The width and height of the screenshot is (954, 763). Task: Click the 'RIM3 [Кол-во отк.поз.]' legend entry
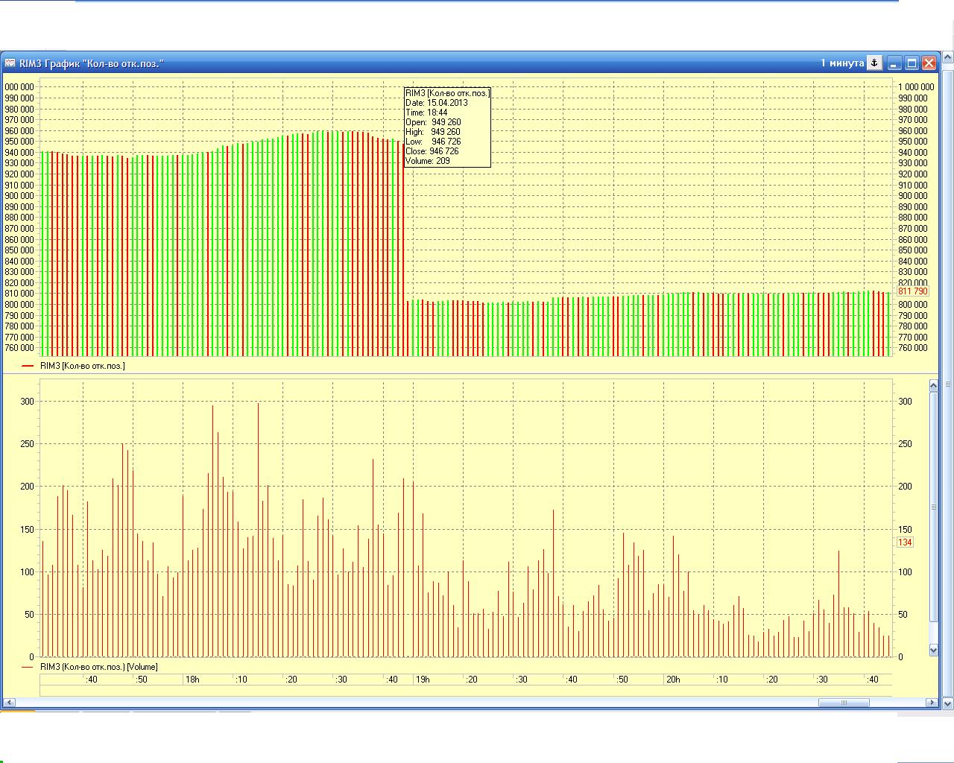point(82,366)
